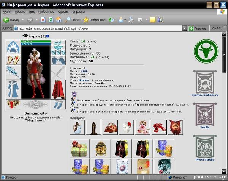Open the address bar dropdown arrow
The height and width of the screenshot is (181, 228).
(184, 28)
